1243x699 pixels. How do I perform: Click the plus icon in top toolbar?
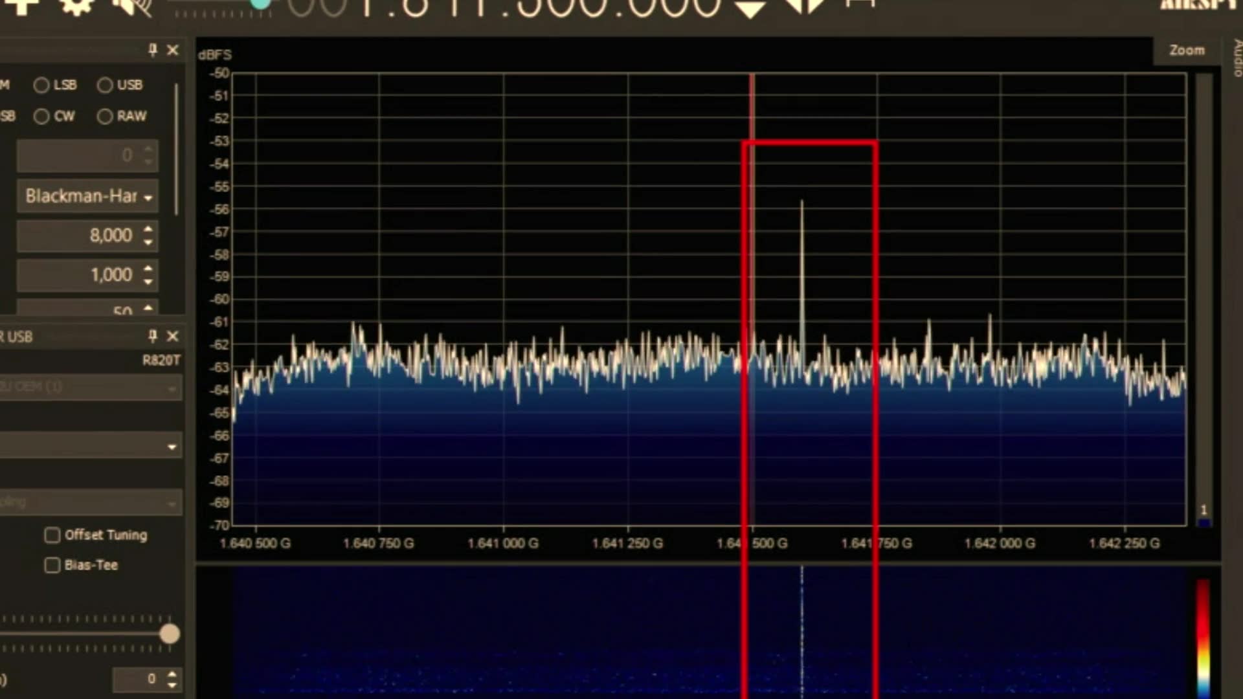click(x=22, y=6)
